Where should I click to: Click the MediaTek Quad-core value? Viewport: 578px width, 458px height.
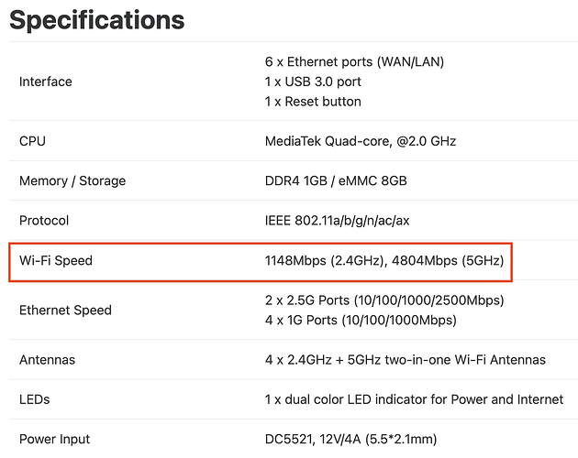click(361, 141)
